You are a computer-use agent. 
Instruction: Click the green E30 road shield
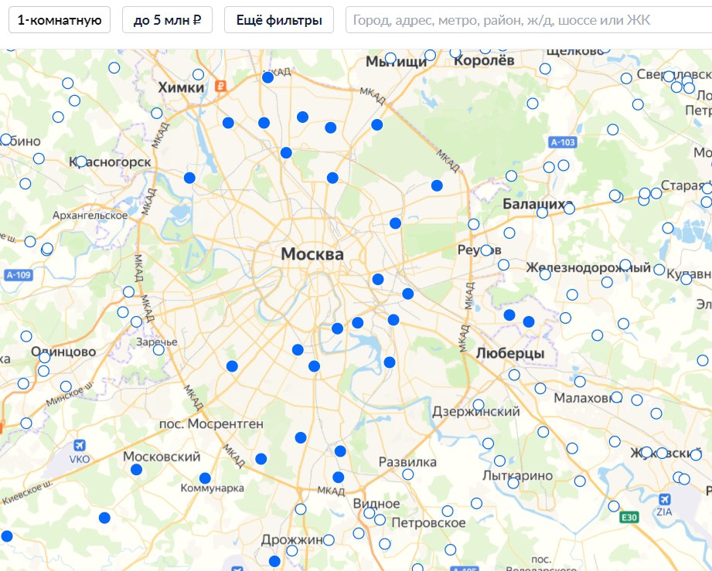629,518
